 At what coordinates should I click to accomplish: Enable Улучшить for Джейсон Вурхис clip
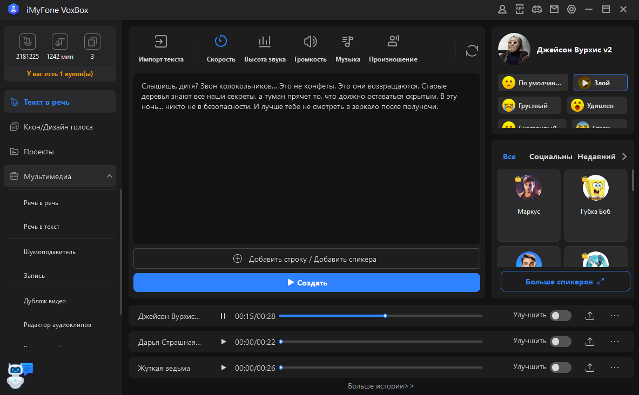tap(560, 316)
